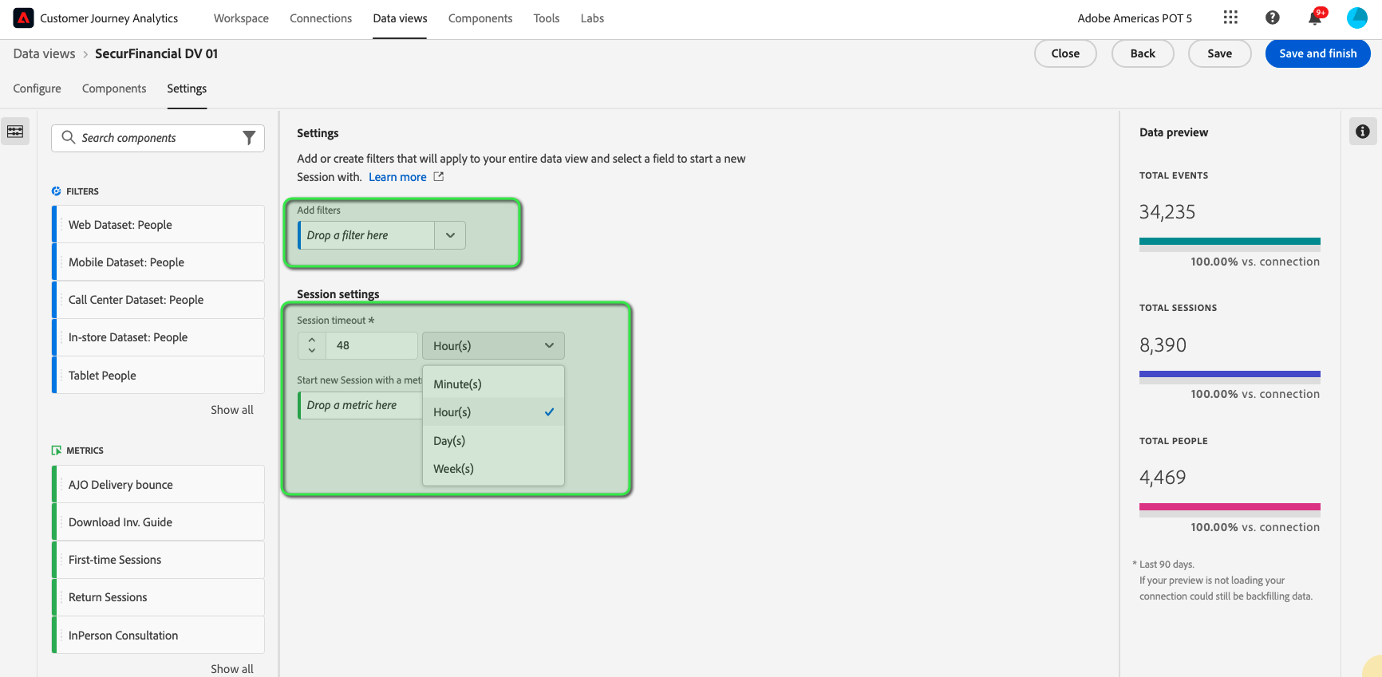This screenshot has width=1382, height=677.
Task: Switch to the Components tab below the breadcrumb
Action: [x=114, y=89]
